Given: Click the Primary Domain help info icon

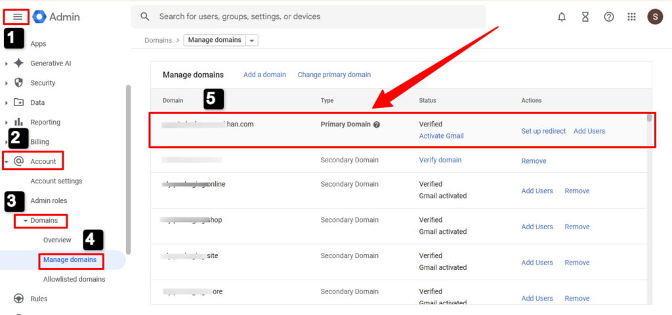Looking at the screenshot, I should pyautogui.click(x=377, y=124).
